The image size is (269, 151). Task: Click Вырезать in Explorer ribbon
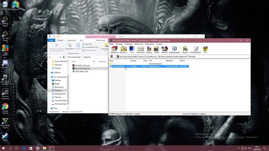coord(87,44)
